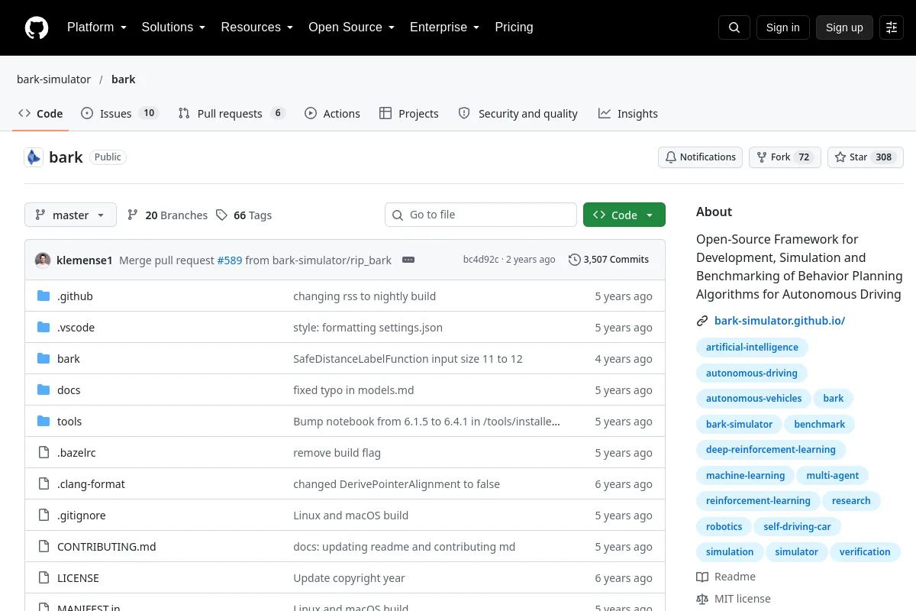Expand the Resources menu
This screenshot has height=611, width=916.
(257, 27)
